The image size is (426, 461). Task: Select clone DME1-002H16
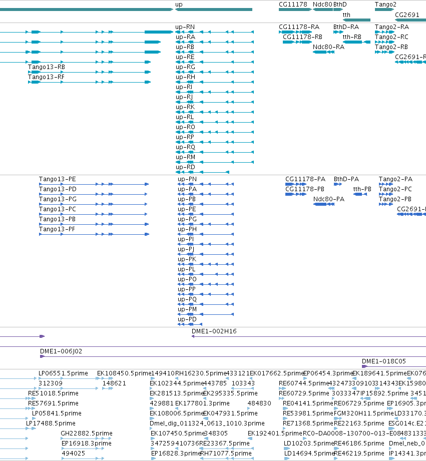coord(214,331)
